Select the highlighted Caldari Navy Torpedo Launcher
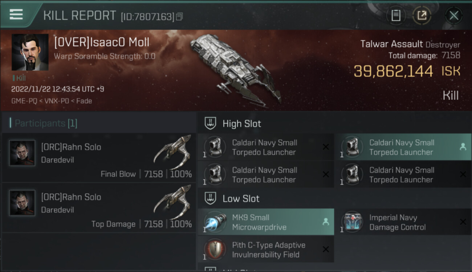The height and width of the screenshot is (272, 472). [402, 148]
